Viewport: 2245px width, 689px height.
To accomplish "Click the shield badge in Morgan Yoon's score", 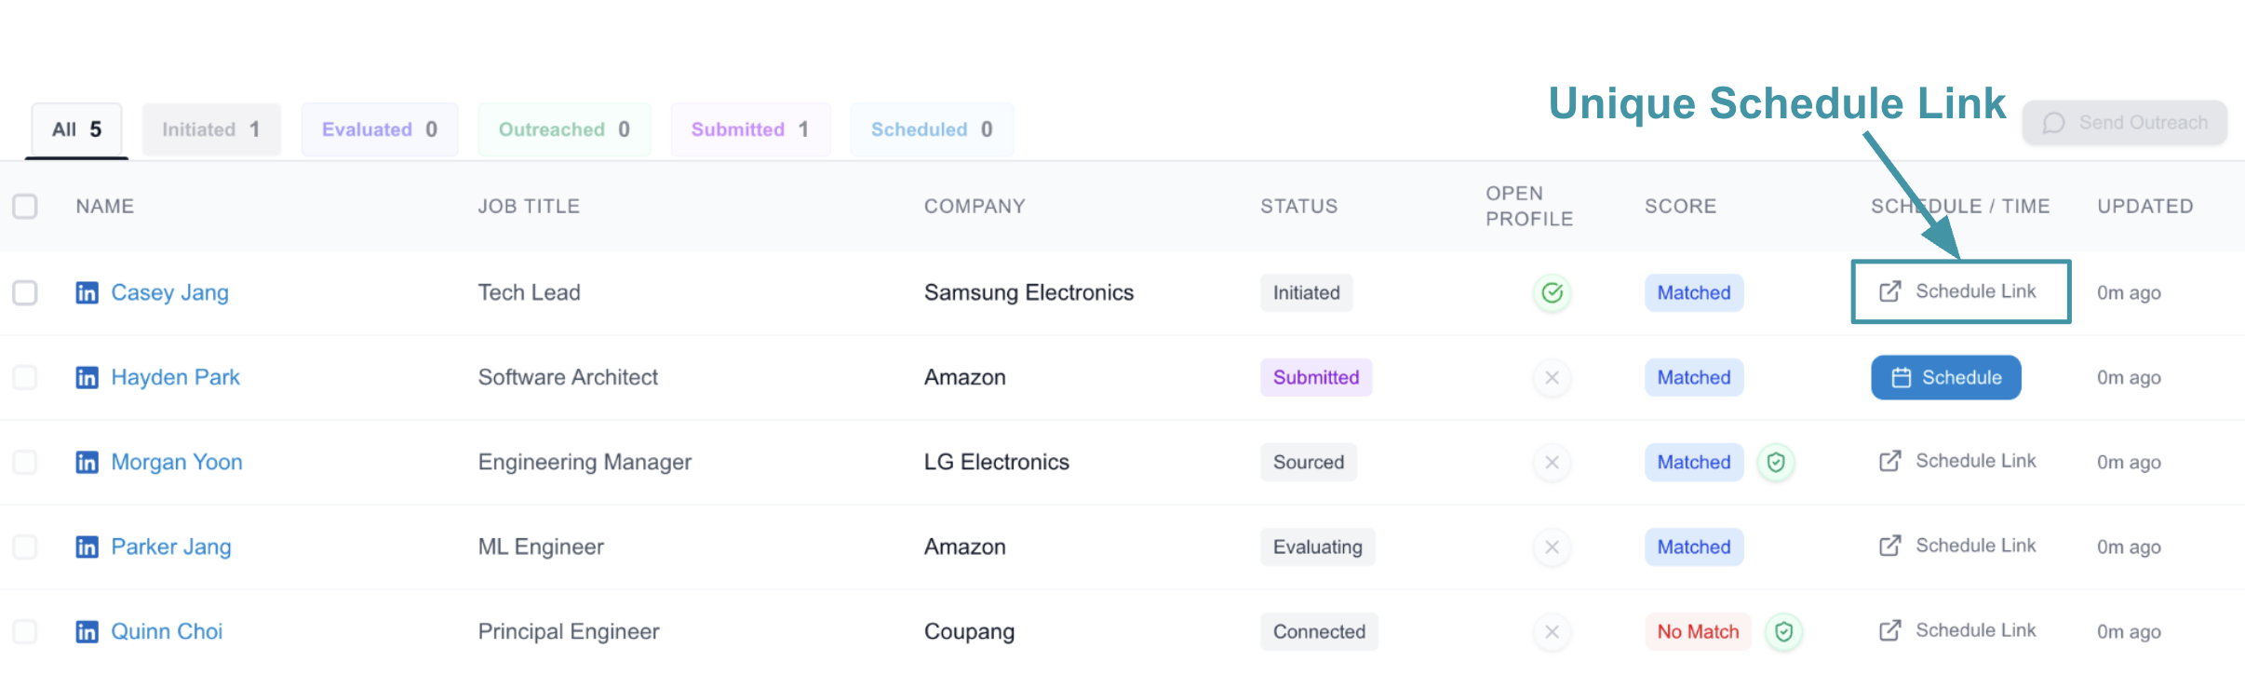I will (x=1776, y=463).
